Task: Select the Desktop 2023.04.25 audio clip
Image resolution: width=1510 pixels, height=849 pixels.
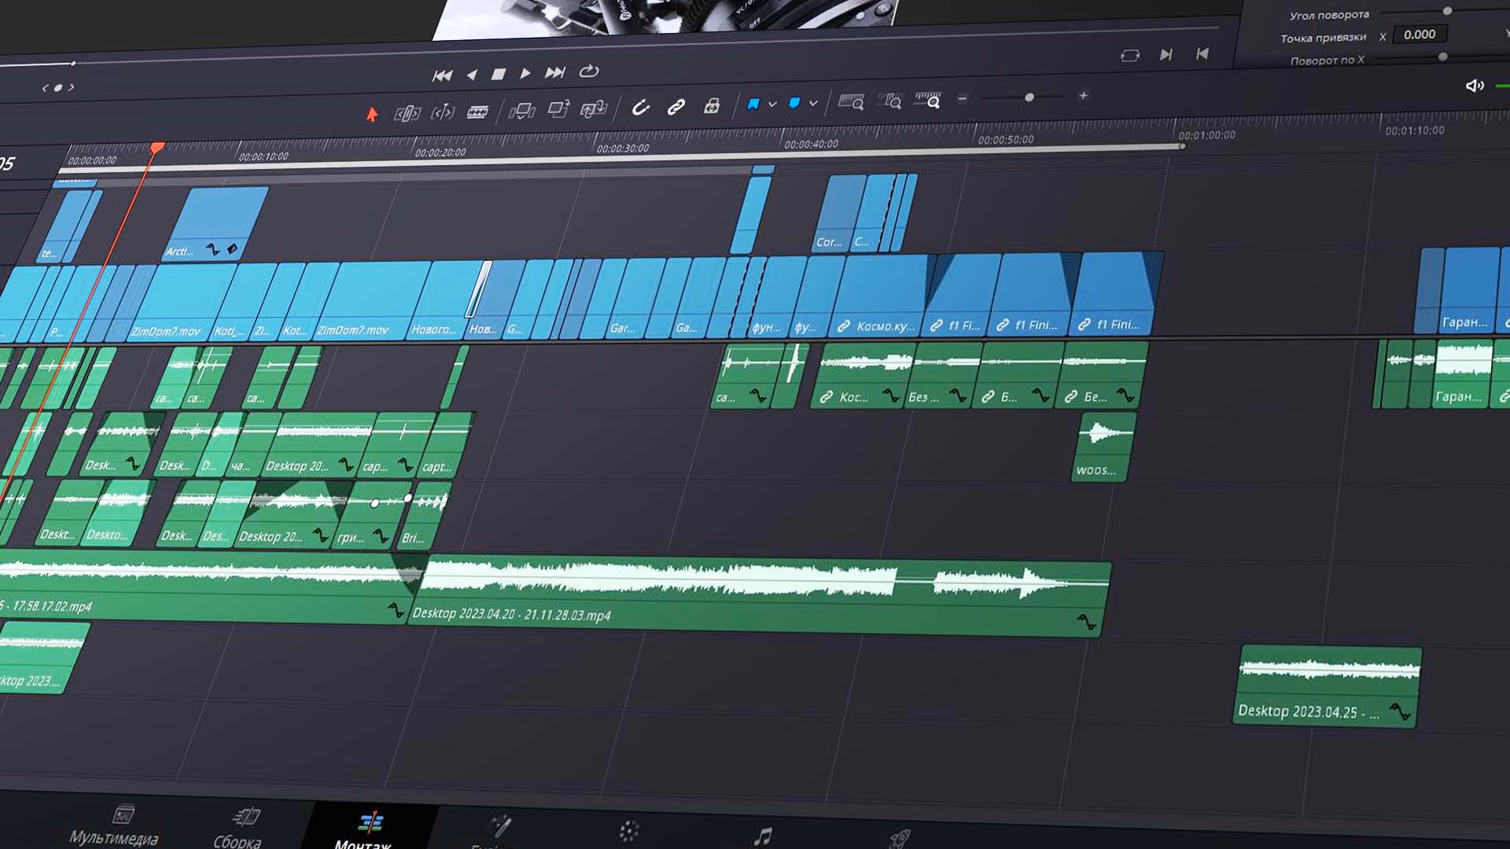Action: (x=1327, y=685)
